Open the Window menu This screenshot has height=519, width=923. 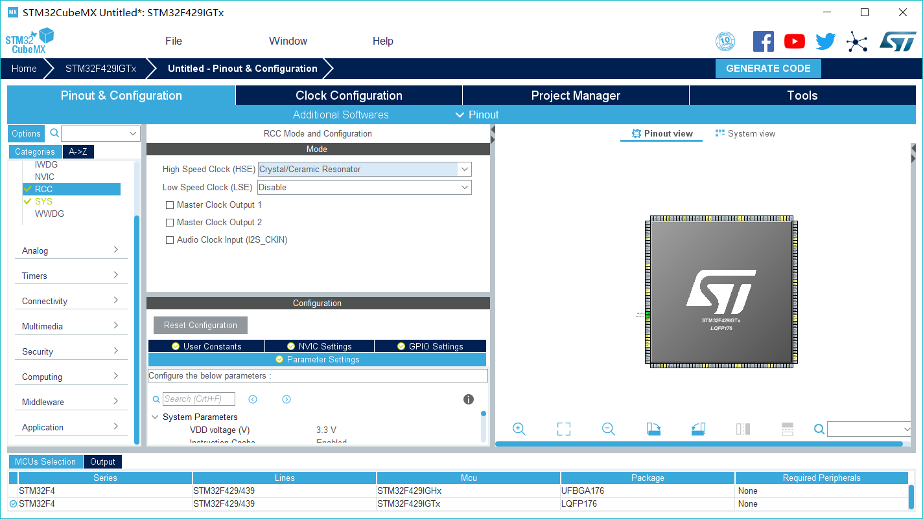288,41
